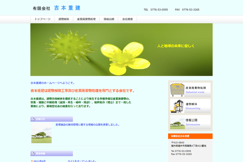Click the FAX 0776-53-3265 header number
Viewport: 243px width, 162px height.
point(187,10)
